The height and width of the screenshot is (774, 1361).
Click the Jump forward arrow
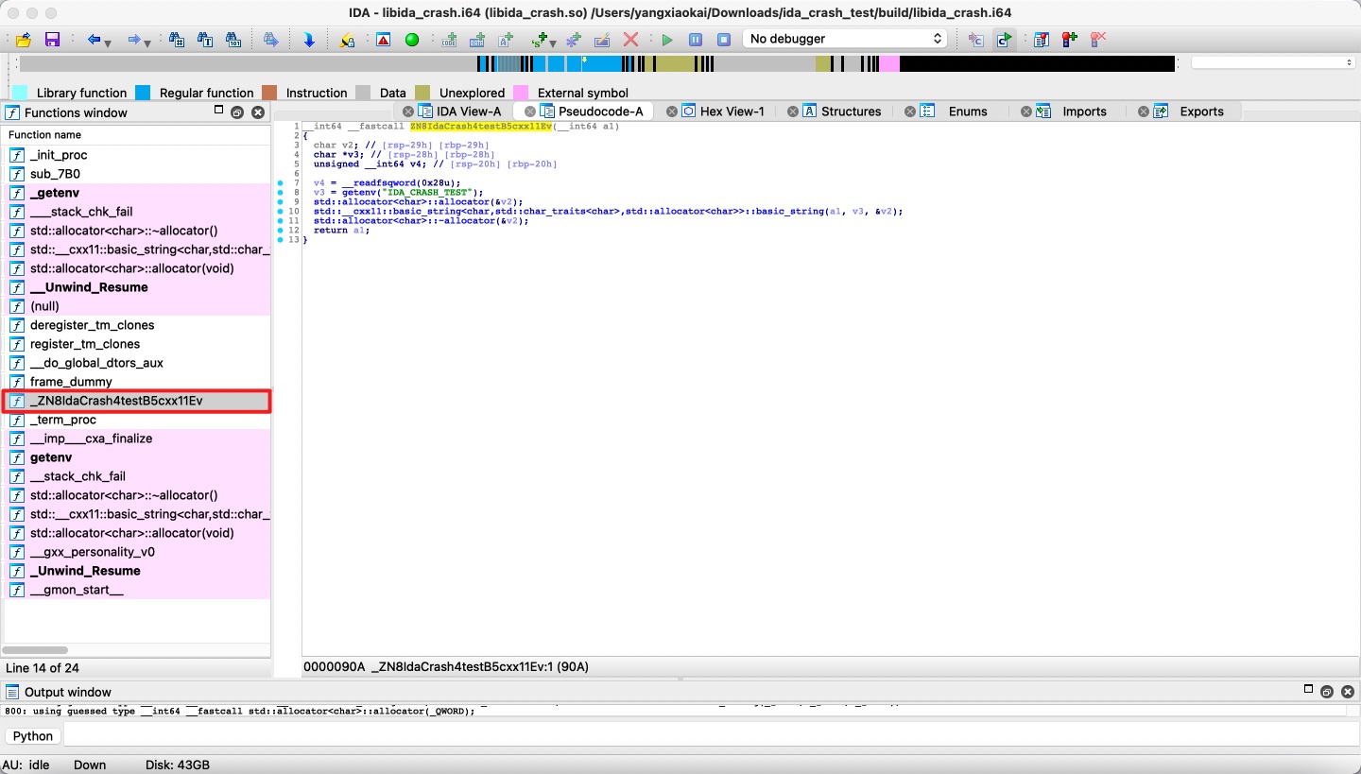point(134,40)
